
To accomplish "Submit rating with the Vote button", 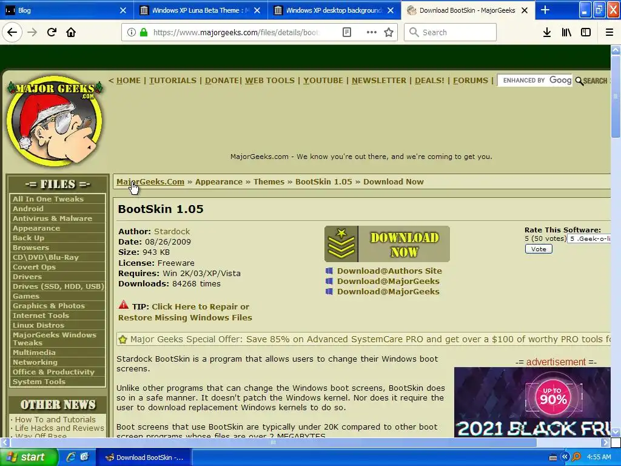I will tap(539, 249).
